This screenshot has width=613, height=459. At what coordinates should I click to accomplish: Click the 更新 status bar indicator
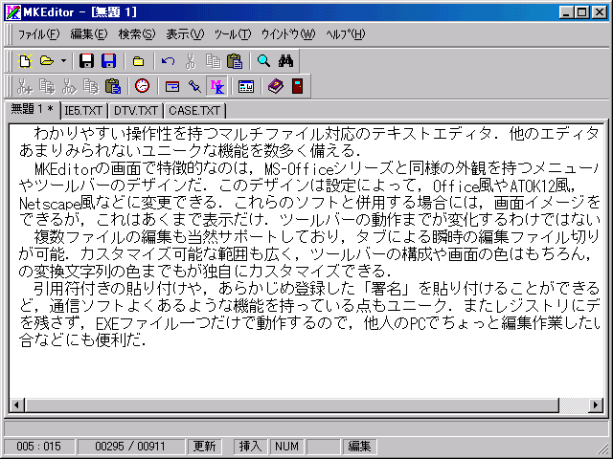[x=204, y=447]
